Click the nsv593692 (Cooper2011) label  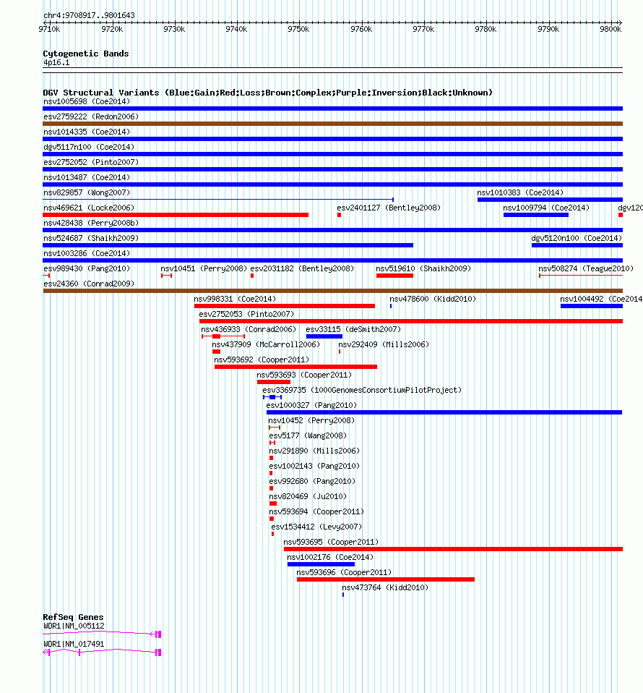262,360
